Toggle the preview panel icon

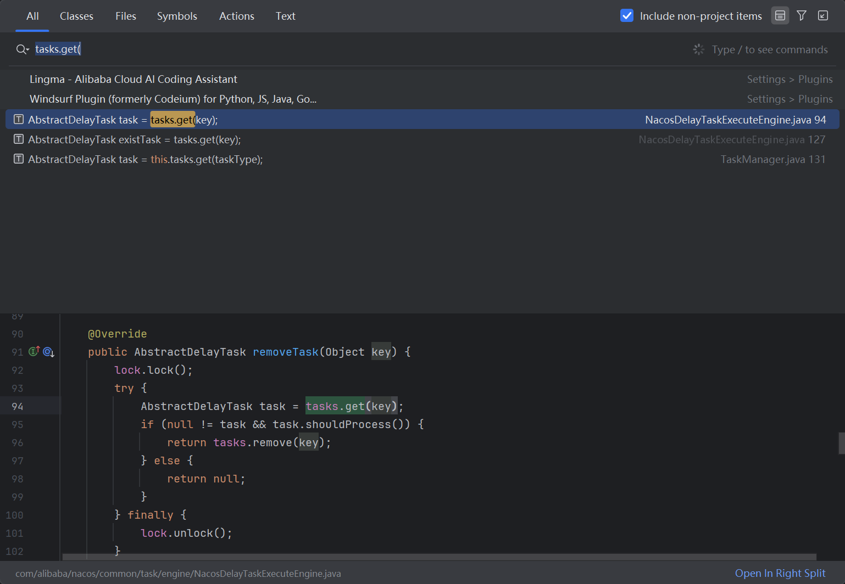coord(780,16)
